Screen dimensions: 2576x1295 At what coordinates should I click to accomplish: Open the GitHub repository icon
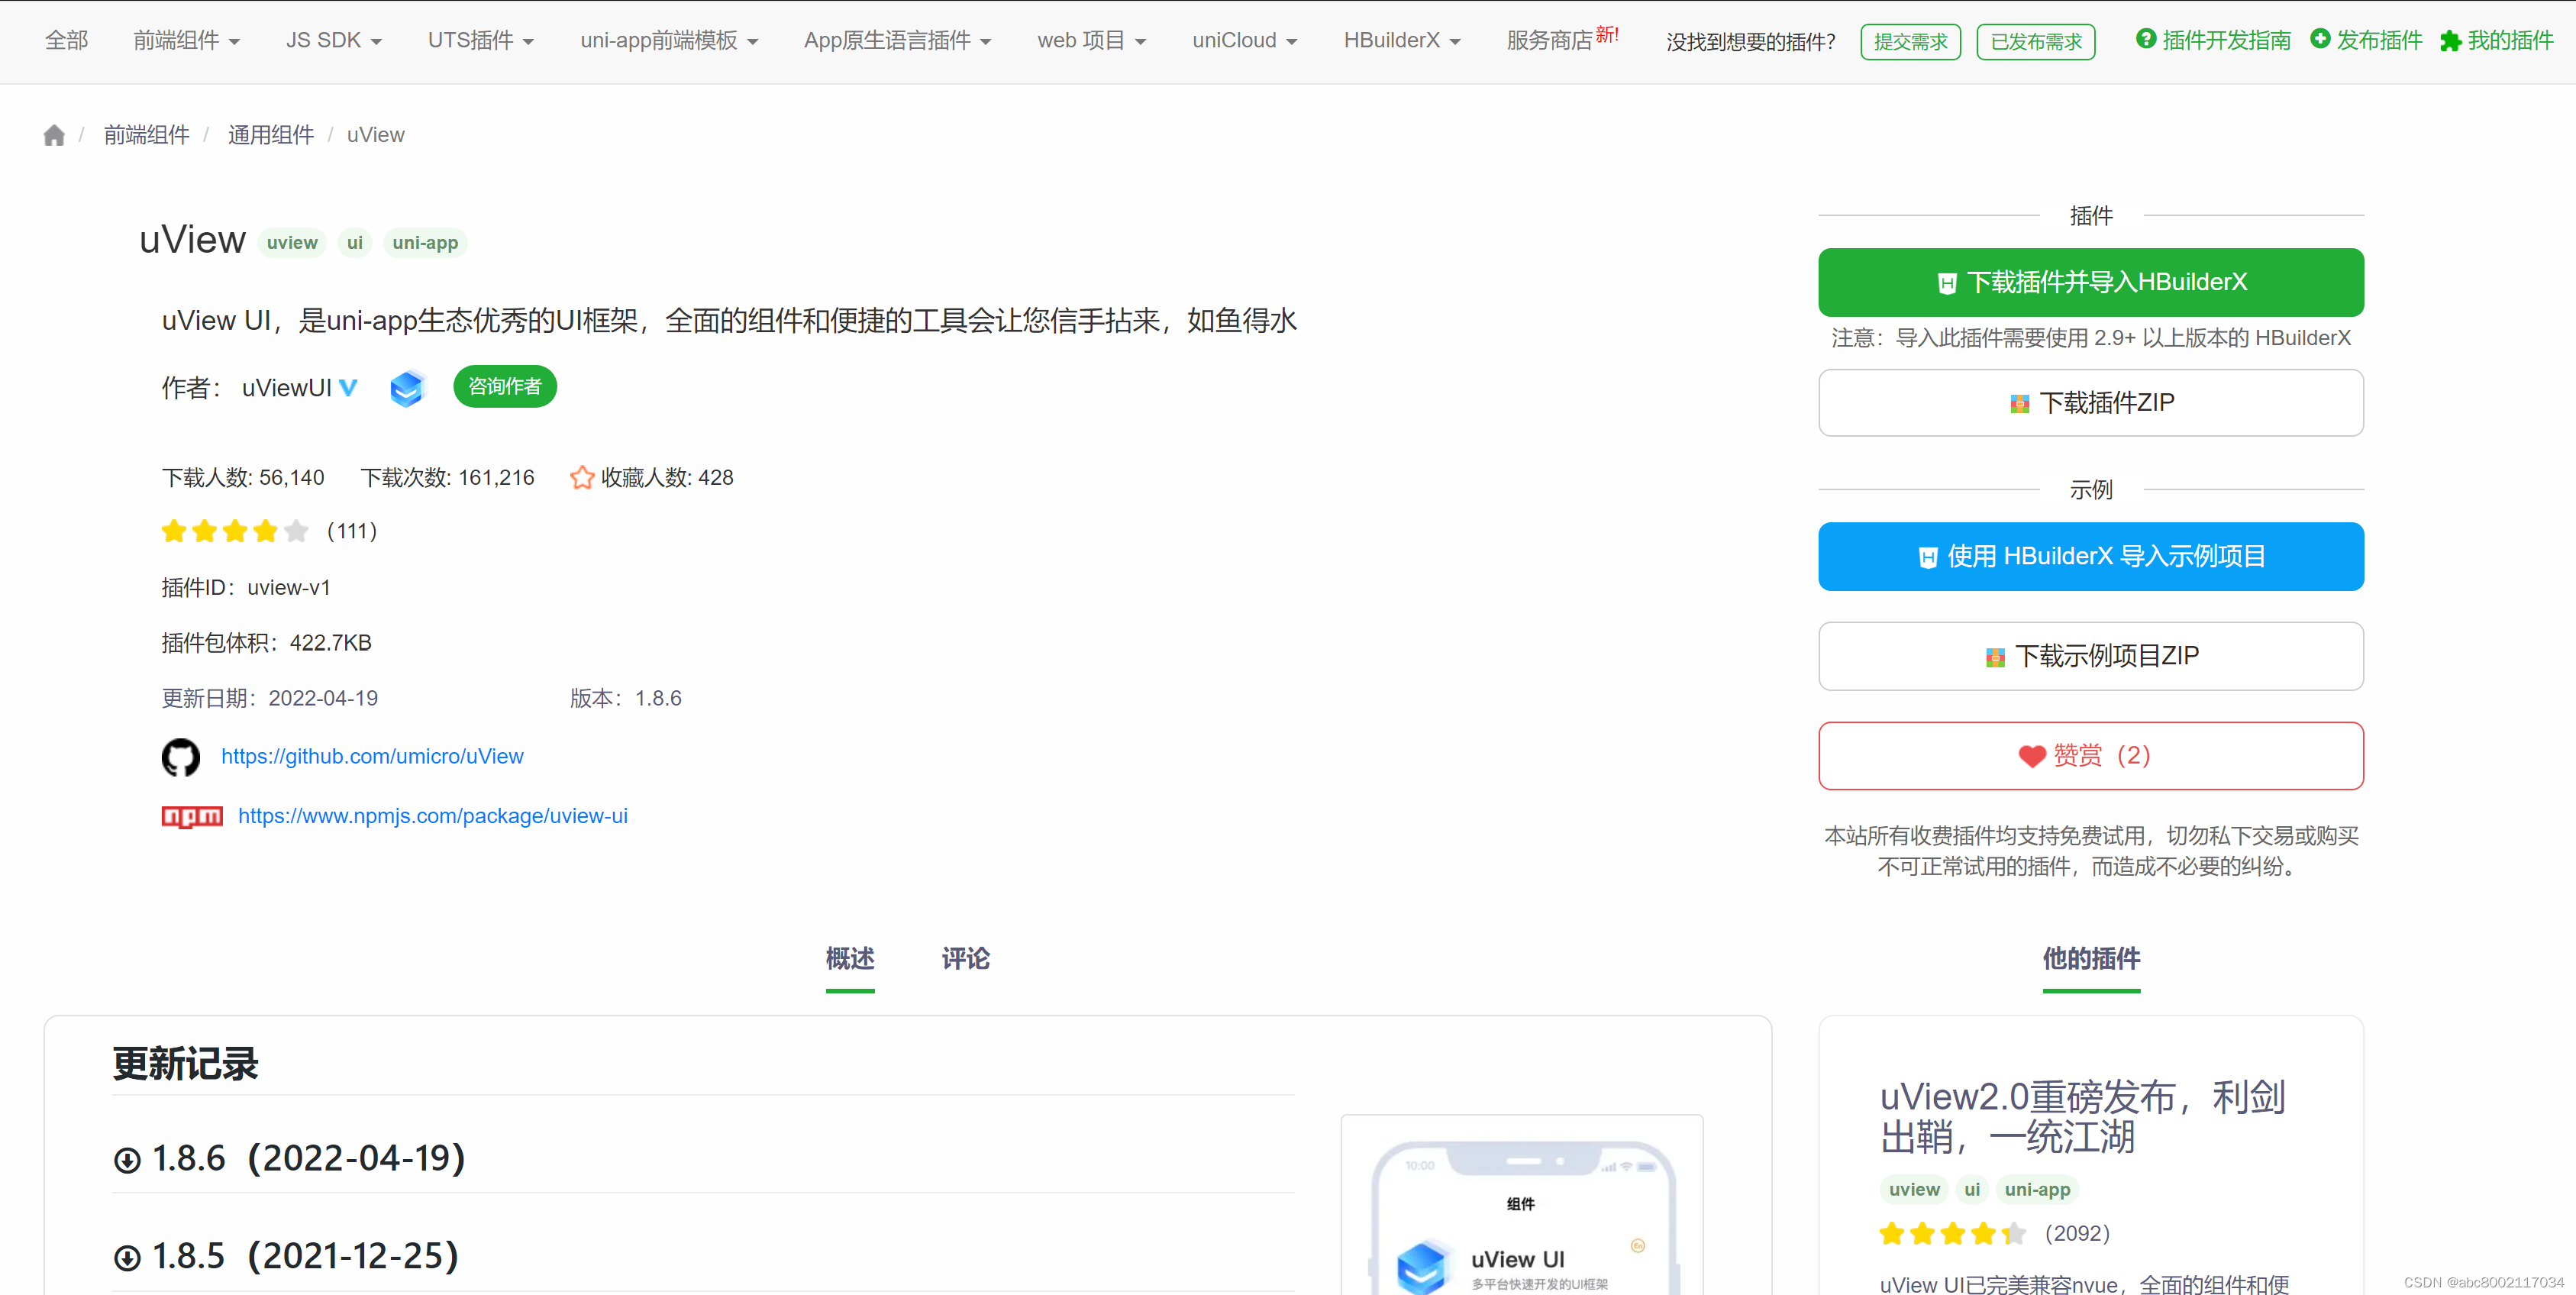click(181, 757)
